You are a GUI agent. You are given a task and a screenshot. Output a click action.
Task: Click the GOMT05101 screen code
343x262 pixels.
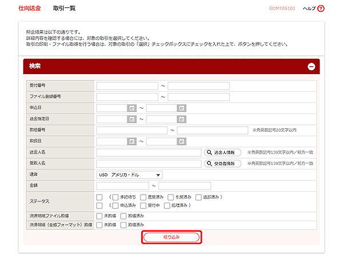coord(282,9)
